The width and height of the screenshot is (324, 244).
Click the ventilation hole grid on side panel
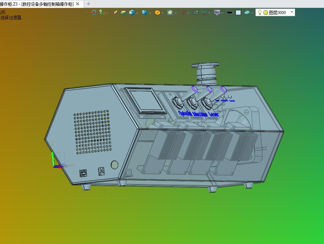(x=93, y=132)
